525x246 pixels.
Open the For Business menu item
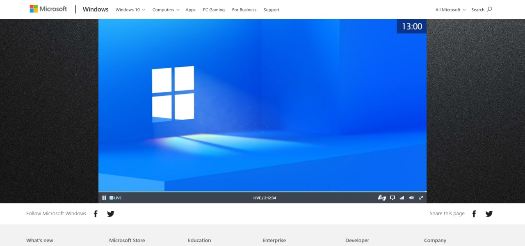click(244, 10)
